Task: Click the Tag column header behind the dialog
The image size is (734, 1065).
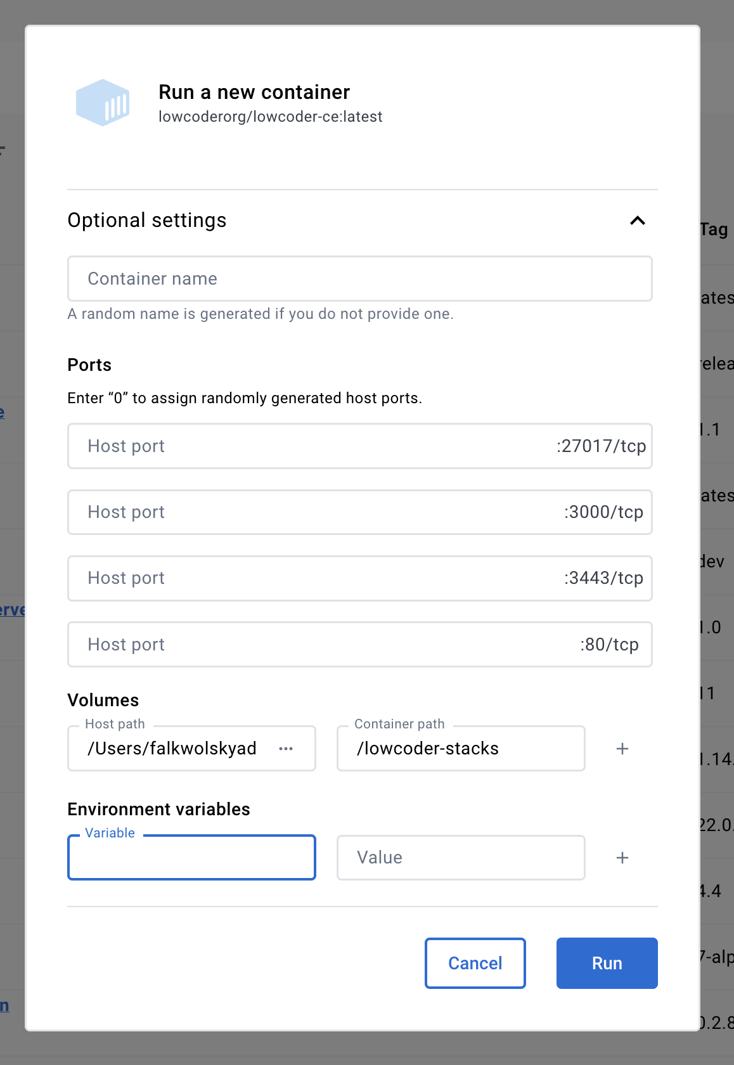Action: [714, 229]
